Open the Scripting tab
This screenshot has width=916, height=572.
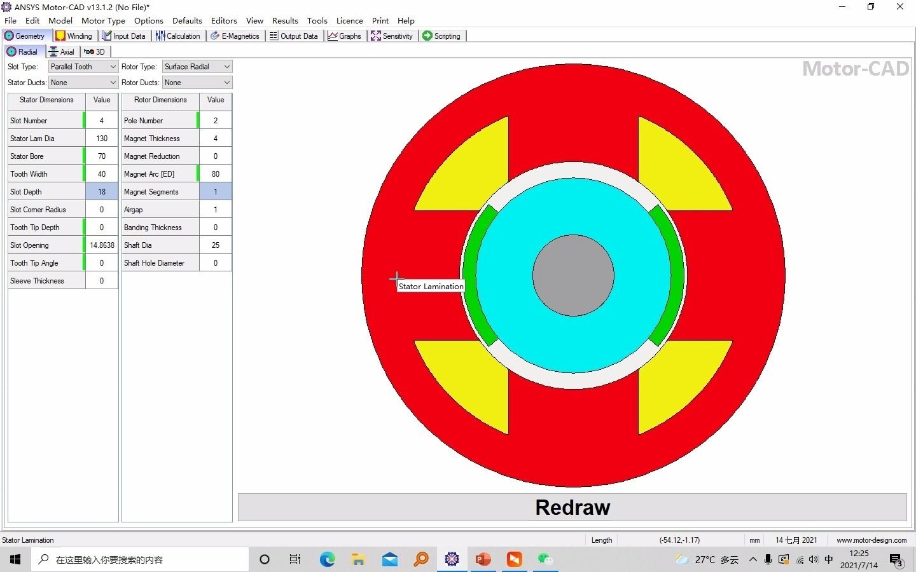441,36
